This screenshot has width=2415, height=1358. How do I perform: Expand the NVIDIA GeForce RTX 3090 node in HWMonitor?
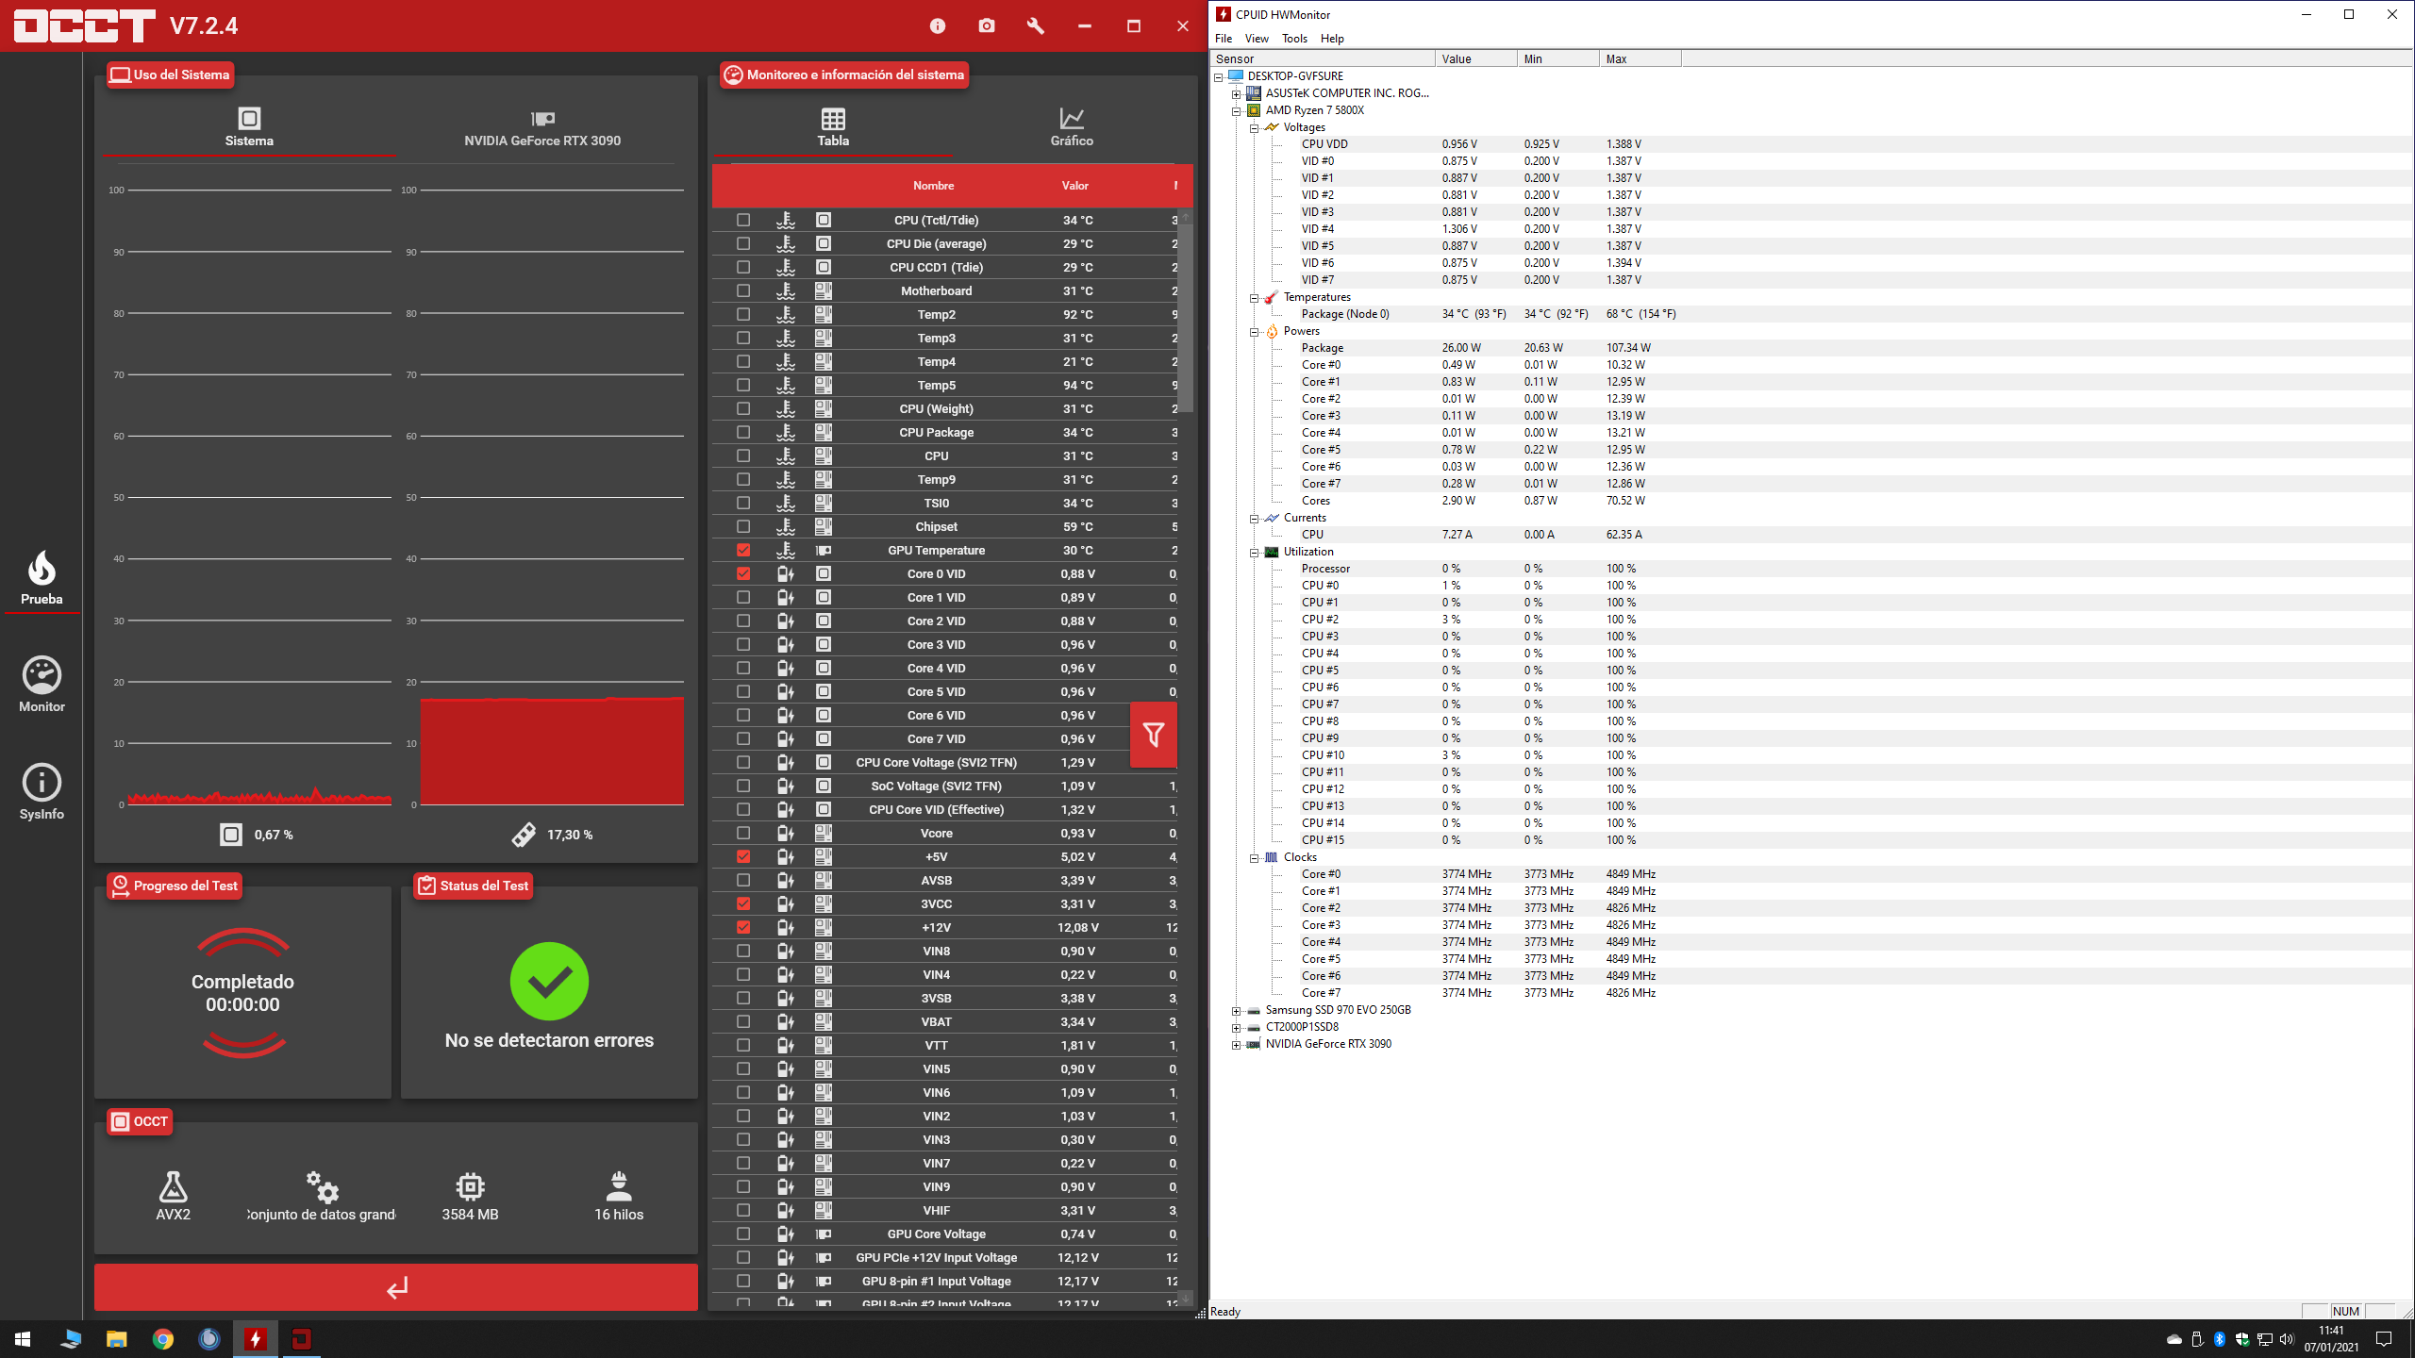pyautogui.click(x=1237, y=1044)
